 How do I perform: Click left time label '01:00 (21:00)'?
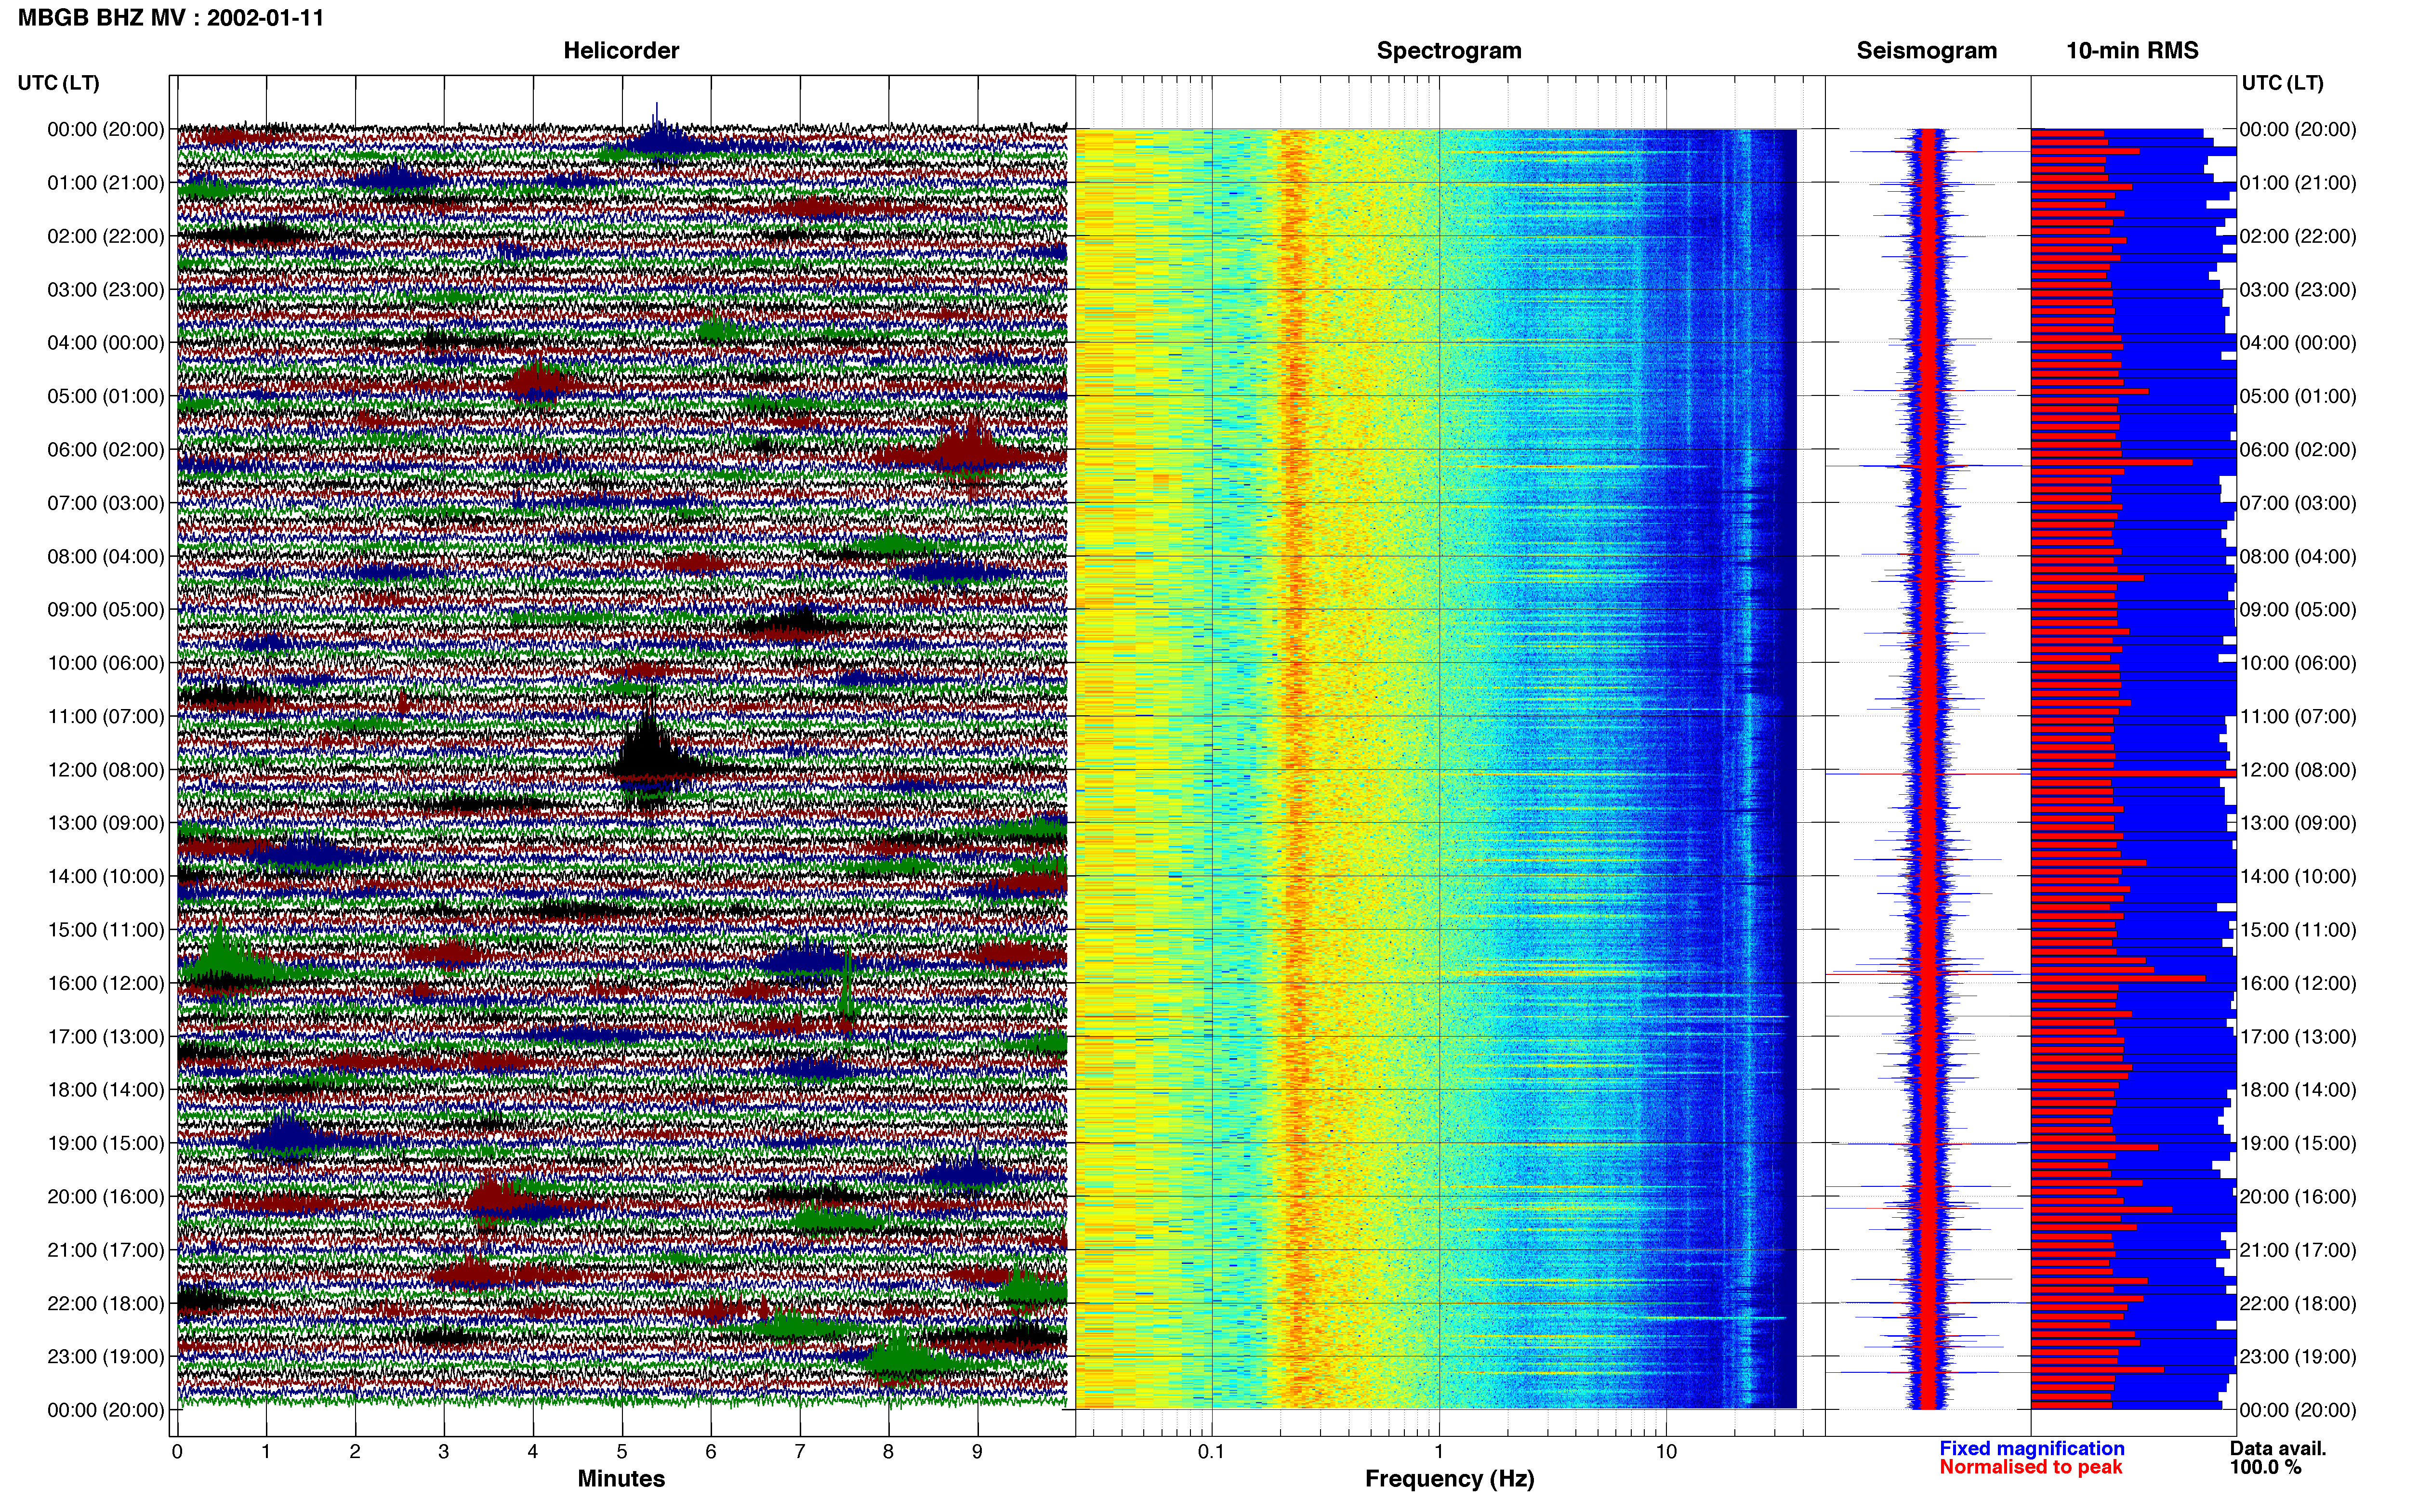[x=106, y=183]
